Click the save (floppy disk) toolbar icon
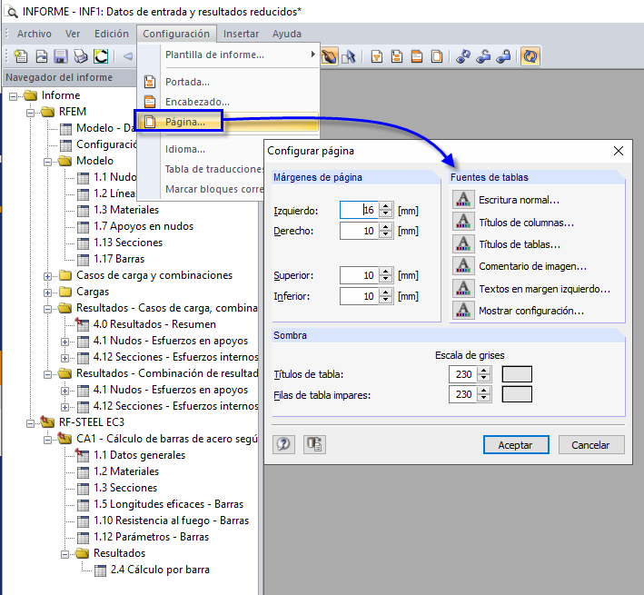 (60, 56)
